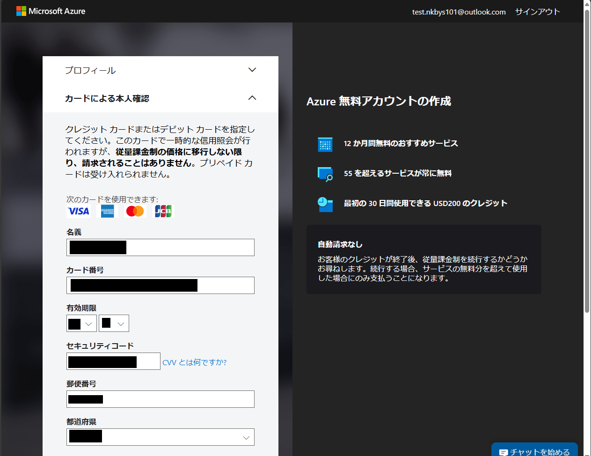
Task: Focus the 郵便番号 input field
Action: click(161, 399)
